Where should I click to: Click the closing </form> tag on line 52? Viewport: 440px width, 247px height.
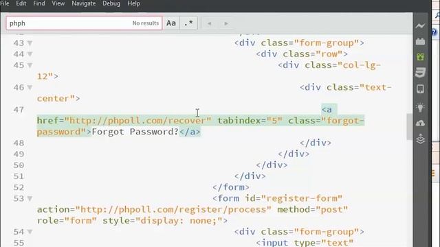coord(231,187)
